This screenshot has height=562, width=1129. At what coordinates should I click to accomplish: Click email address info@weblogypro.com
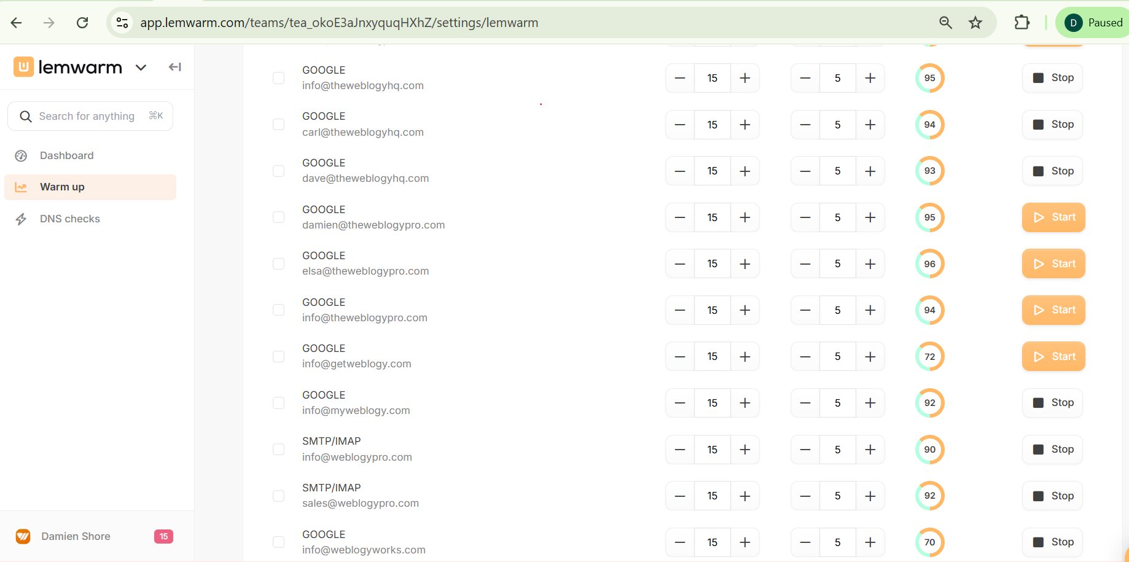tap(357, 457)
